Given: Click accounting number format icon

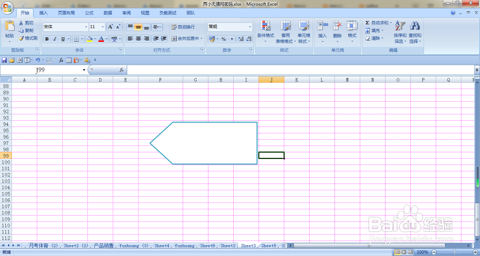Looking at the screenshot, I should (212, 39).
